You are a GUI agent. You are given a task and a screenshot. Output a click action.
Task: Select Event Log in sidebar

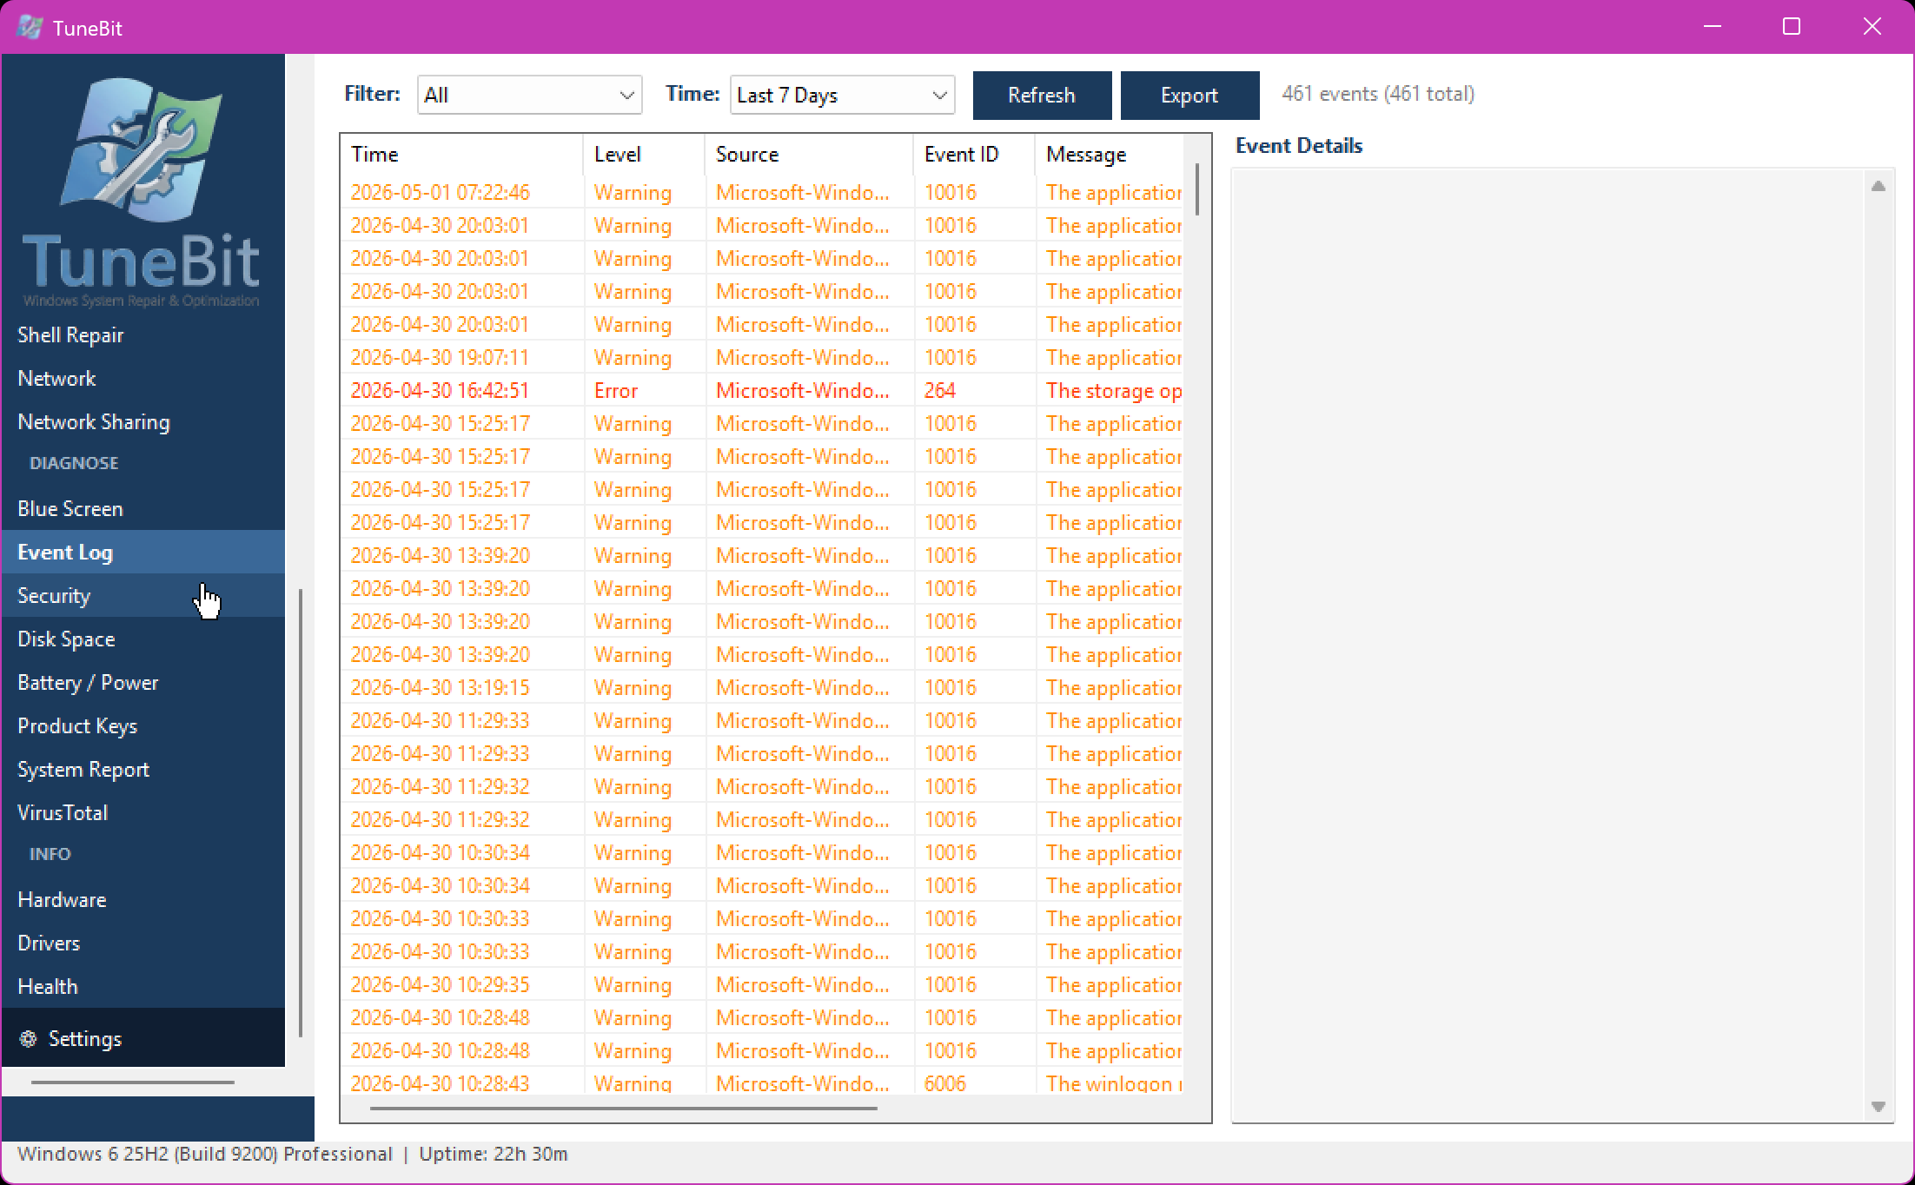point(143,552)
